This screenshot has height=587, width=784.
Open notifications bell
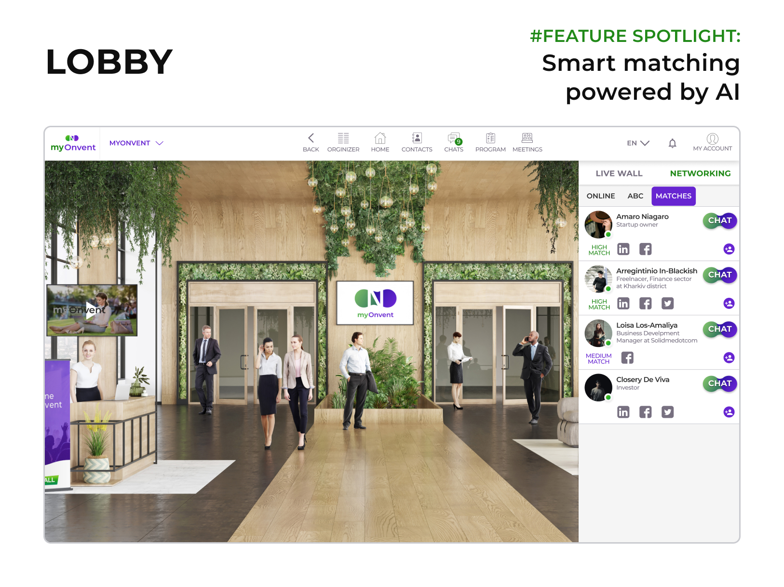[673, 143]
